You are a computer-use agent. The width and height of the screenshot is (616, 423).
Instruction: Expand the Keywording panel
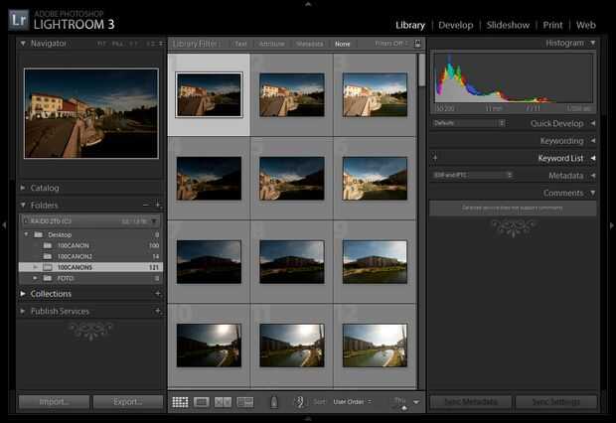click(592, 141)
